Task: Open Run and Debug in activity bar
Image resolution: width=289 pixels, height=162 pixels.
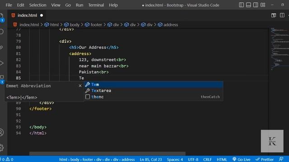Action: [x=1, y=63]
